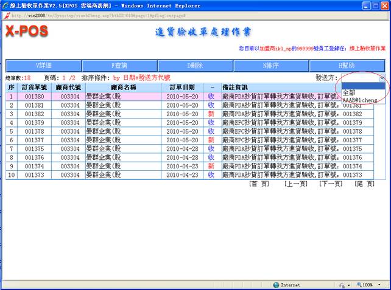391x290 pixels.
Task: Open the F查詢 search function
Action: click(x=119, y=65)
